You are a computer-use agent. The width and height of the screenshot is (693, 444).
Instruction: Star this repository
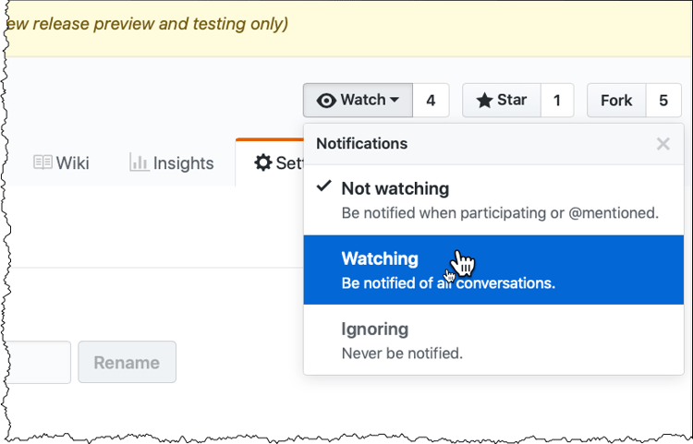tap(502, 101)
